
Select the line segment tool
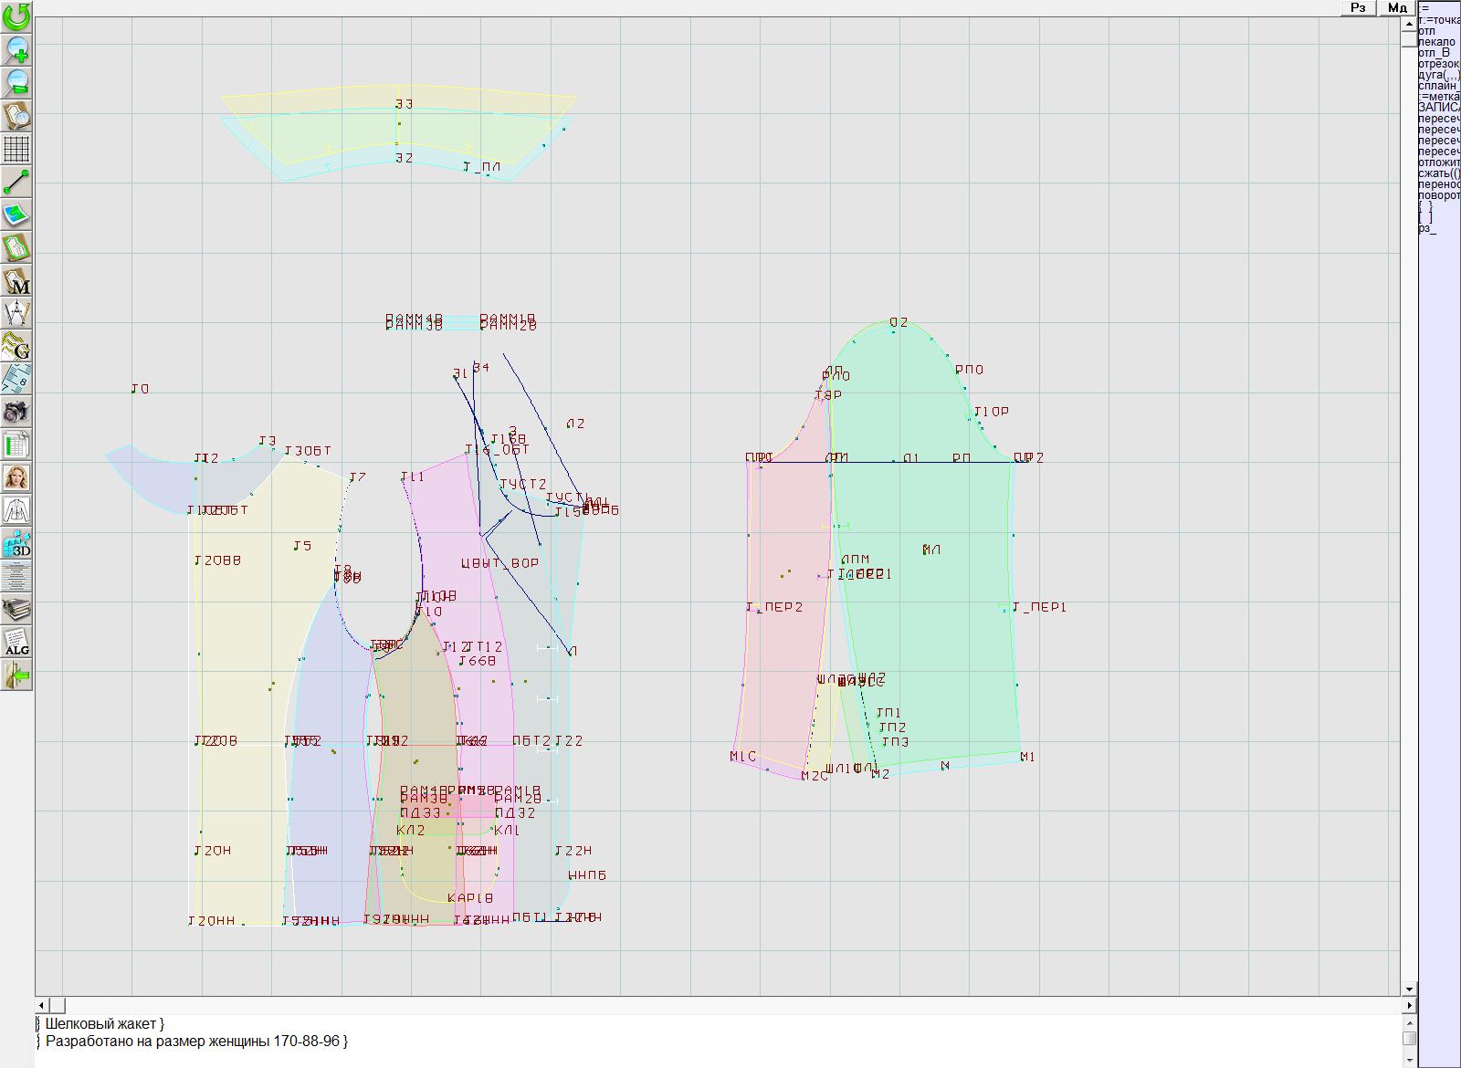point(16,182)
